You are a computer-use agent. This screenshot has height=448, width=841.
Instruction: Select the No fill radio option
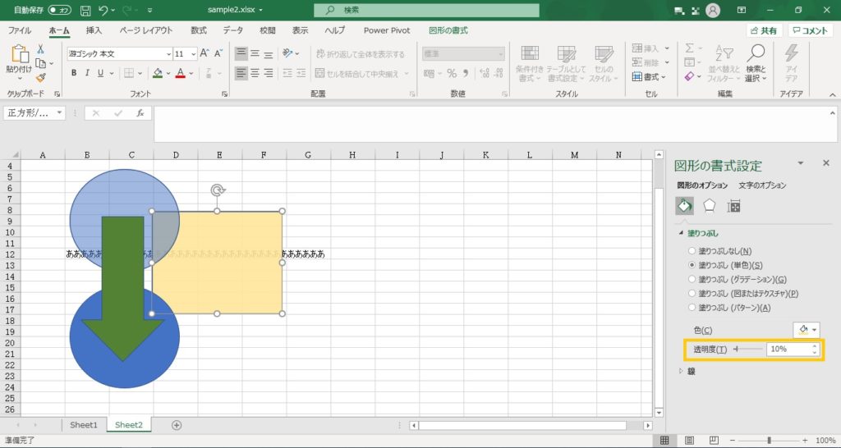pos(692,251)
